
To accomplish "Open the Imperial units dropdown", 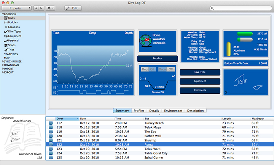I will click(x=16, y=8).
